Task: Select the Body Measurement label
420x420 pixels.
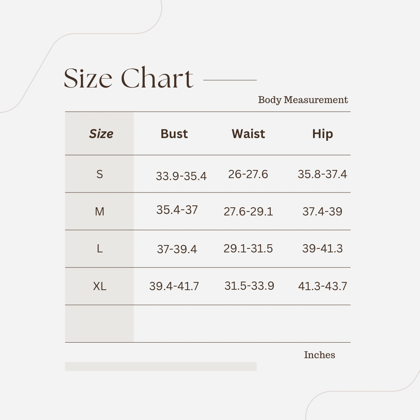Action: (x=303, y=100)
